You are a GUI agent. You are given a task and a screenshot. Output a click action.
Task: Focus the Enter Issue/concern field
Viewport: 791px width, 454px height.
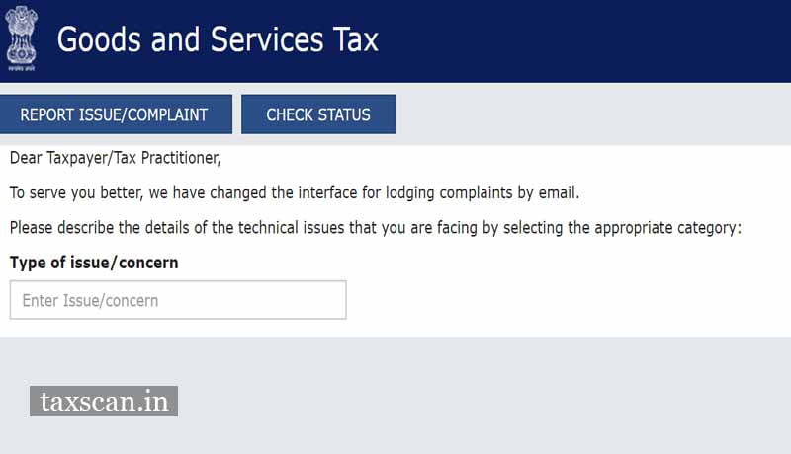pyautogui.click(x=178, y=300)
